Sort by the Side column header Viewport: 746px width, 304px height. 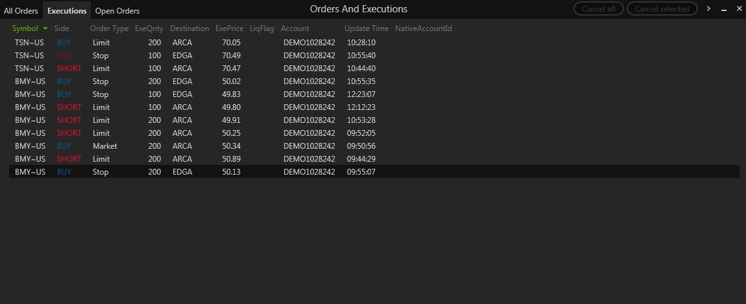[62, 28]
